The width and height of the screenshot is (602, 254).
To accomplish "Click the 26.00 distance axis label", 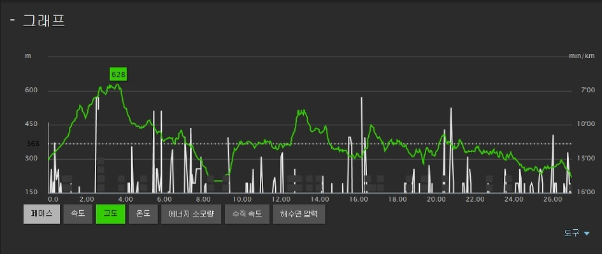I will pos(552,199).
